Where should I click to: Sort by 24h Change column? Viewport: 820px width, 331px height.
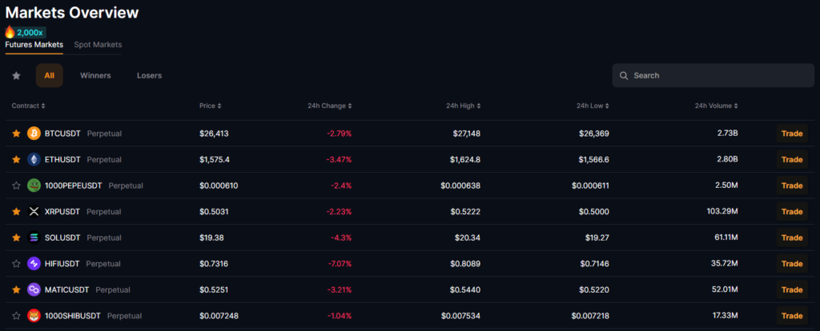point(329,106)
